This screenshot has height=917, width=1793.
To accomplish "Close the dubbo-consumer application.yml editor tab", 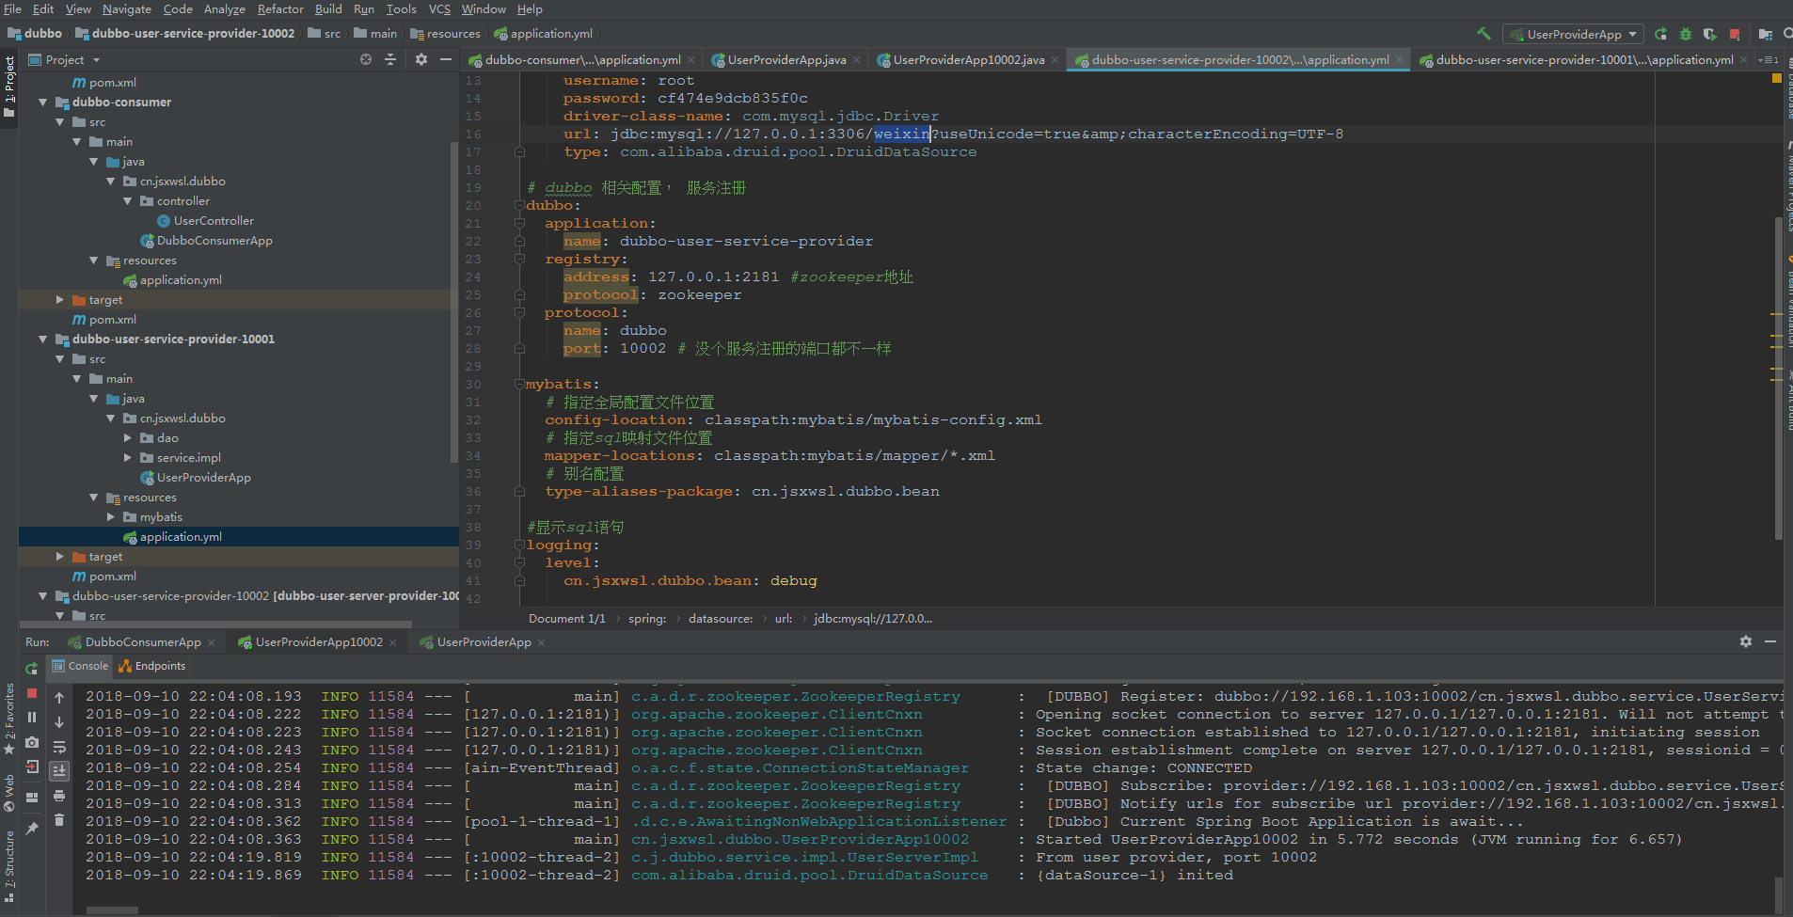I will pos(691,60).
